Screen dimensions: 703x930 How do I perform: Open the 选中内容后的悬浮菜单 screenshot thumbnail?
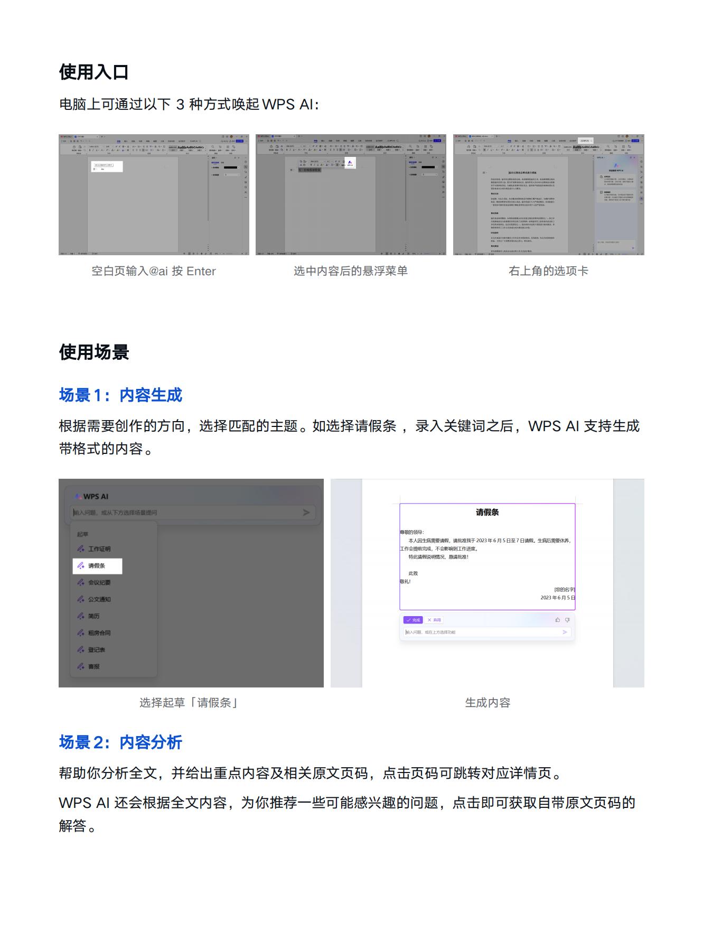coord(351,194)
